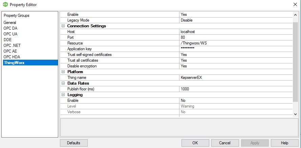The height and width of the screenshot is (148, 301).
Task: Collapse the Platform section
Action: [x=63, y=72]
